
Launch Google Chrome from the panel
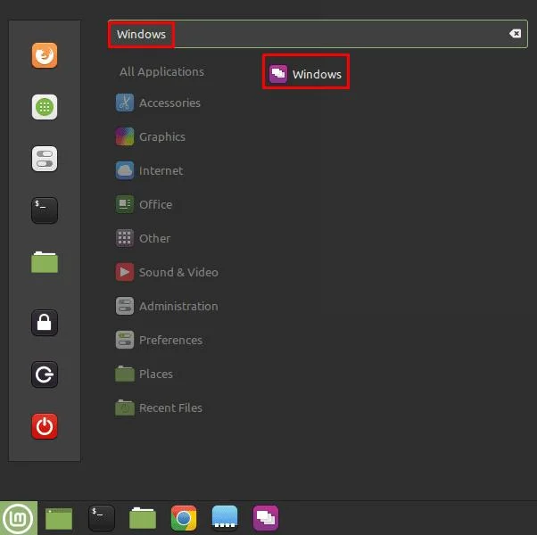click(184, 518)
